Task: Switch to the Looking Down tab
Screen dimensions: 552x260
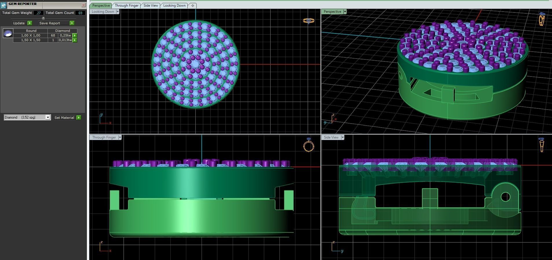Action: (x=174, y=6)
